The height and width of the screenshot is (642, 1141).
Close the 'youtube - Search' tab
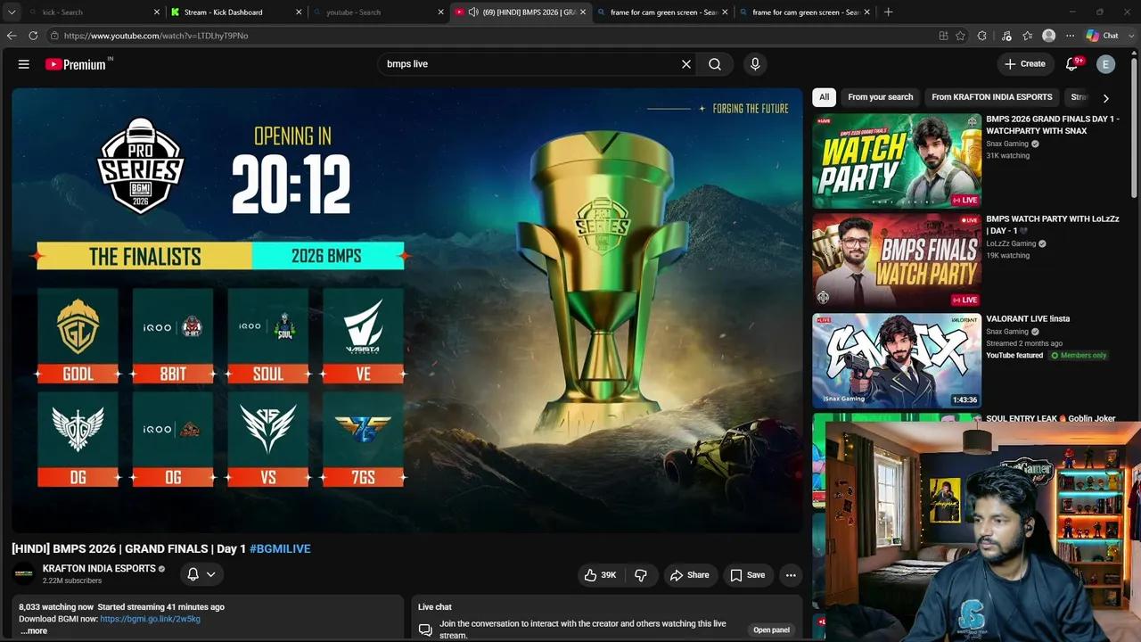441,12
